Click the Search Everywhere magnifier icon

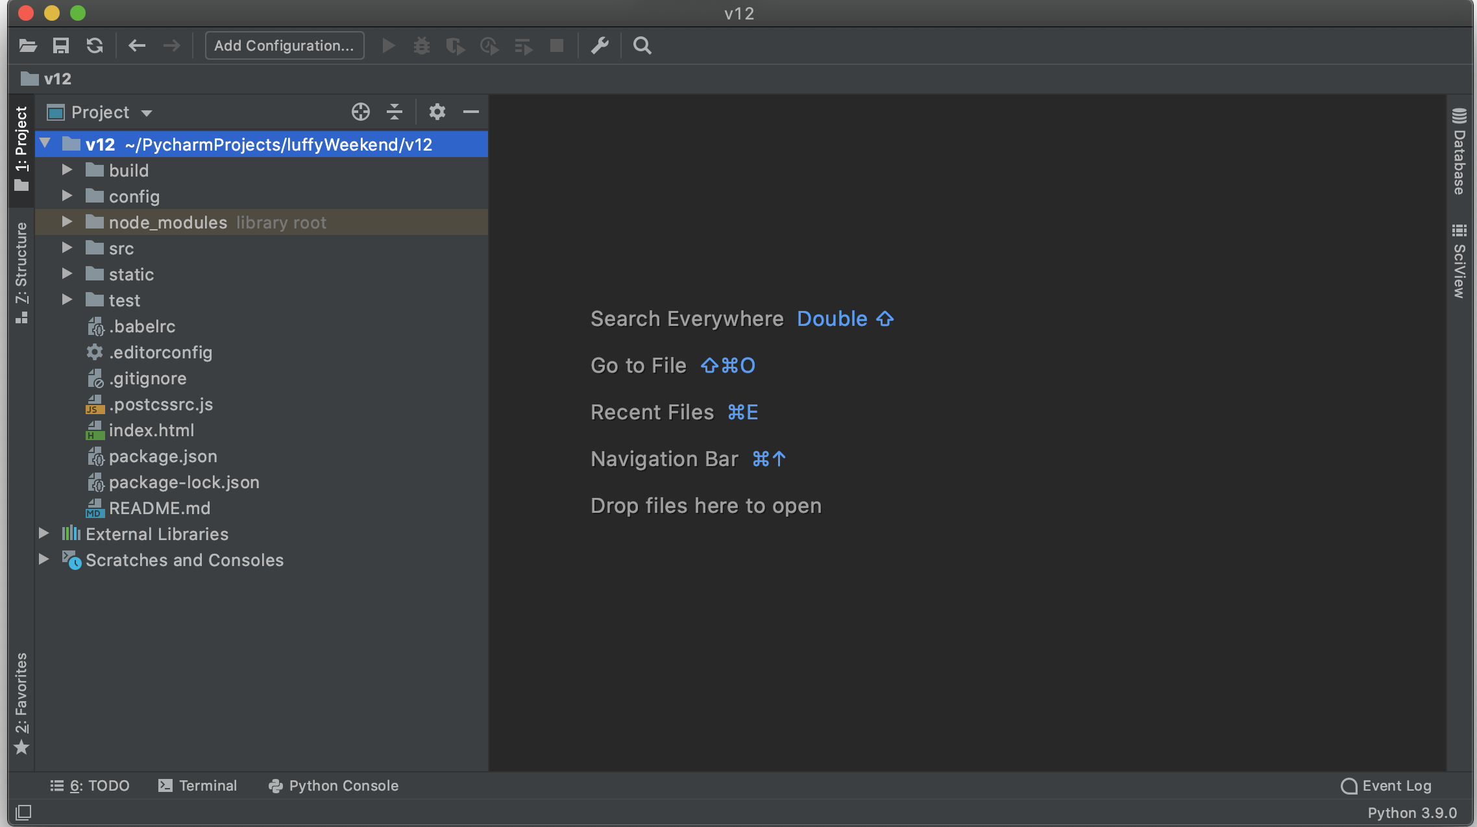point(642,45)
